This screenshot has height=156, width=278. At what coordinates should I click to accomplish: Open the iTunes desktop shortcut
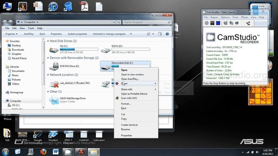pyautogui.click(x=53, y=6)
